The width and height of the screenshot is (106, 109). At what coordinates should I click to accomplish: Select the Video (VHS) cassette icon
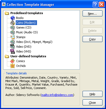click(13, 51)
